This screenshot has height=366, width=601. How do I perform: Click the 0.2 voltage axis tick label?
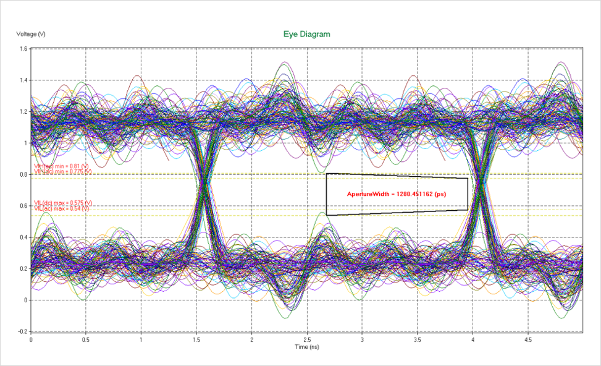pyautogui.click(x=23, y=269)
